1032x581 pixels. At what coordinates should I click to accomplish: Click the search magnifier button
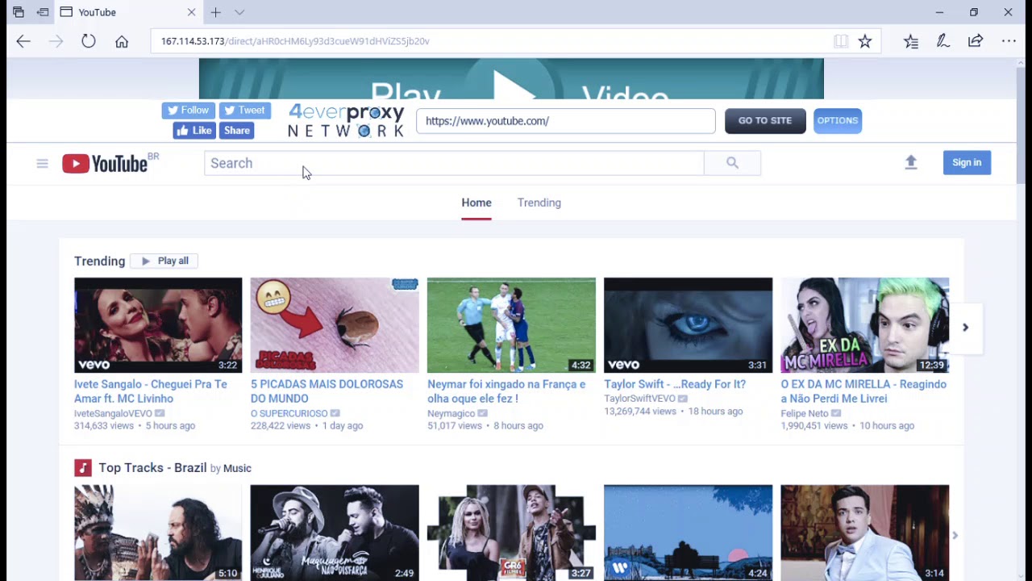732,163
